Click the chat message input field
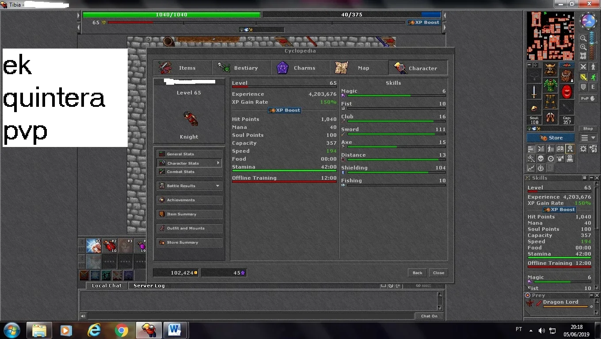601x339 pixels. coord(251,316)
